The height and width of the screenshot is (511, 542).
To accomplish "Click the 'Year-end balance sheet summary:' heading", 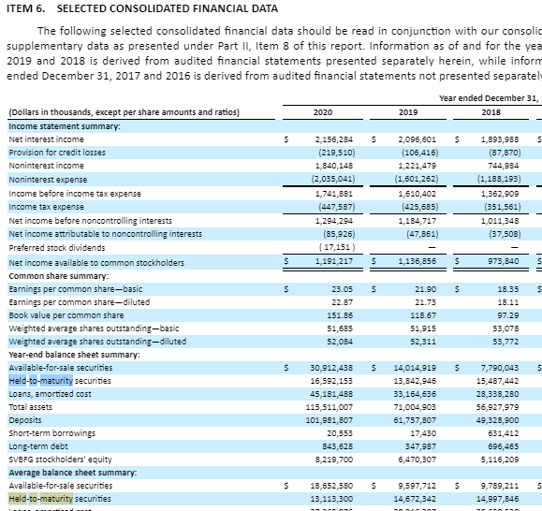I will tap(74, 355).
